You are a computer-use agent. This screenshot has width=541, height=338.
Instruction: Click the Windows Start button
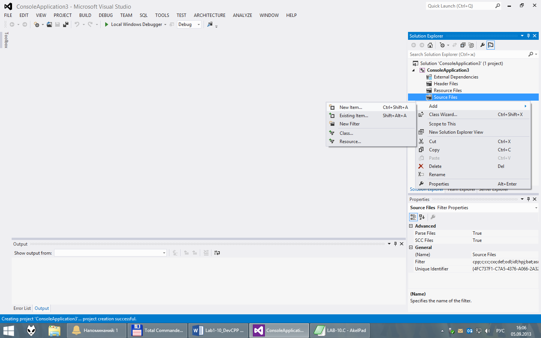tap(9, 330)
